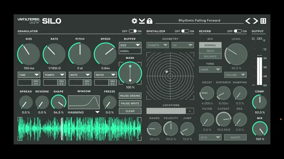
Task: Click the output COMP. knob
Action: 260,102
